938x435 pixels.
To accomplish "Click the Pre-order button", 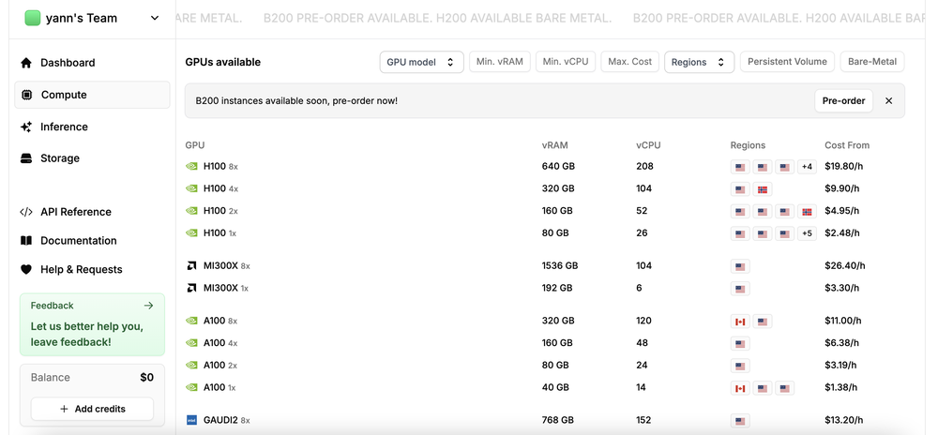I will pyautogui.click(x=843, y=101).
